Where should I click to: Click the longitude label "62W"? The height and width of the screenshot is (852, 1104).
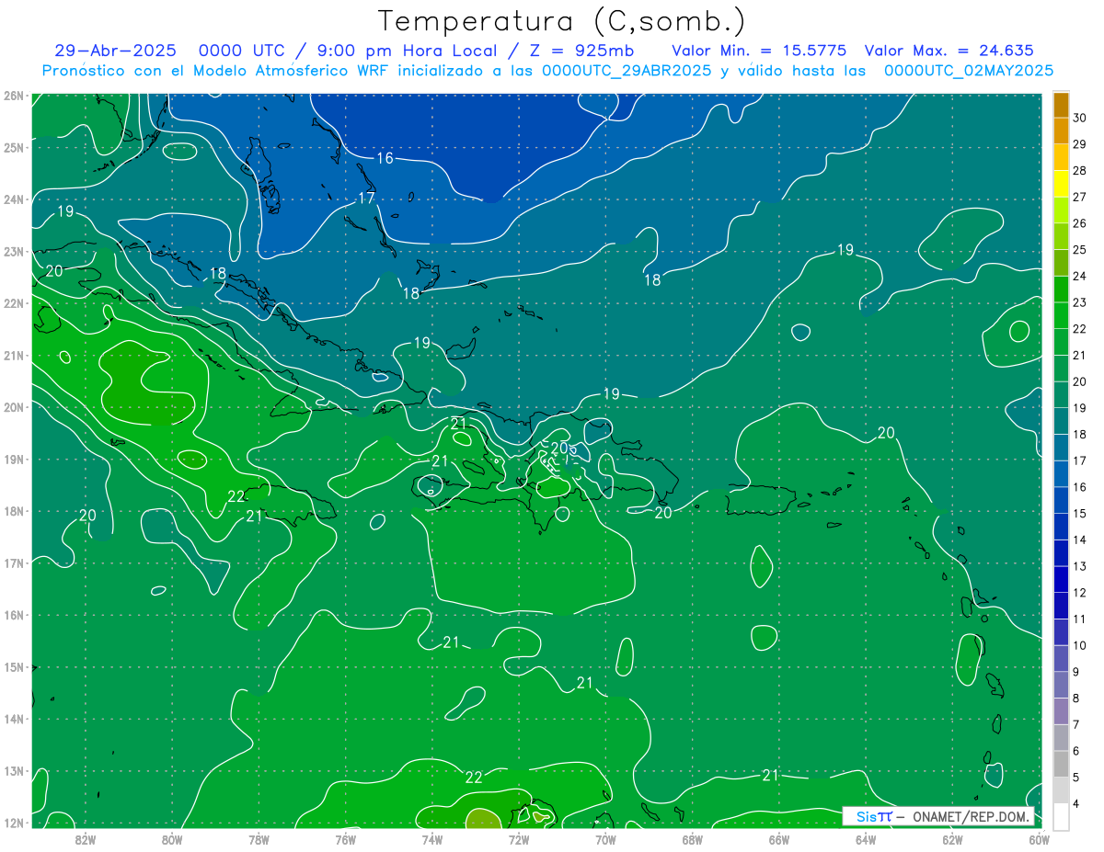tap(953, 838)
